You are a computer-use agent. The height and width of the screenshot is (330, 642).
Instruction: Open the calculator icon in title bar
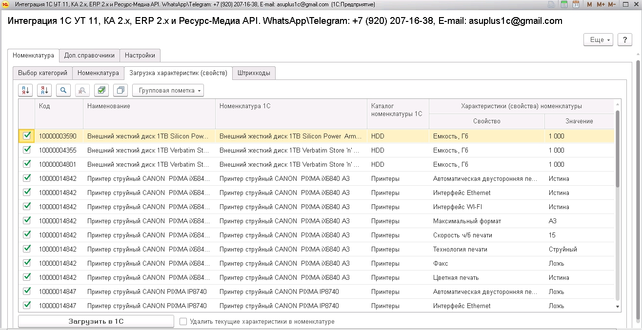pos(564,4)
